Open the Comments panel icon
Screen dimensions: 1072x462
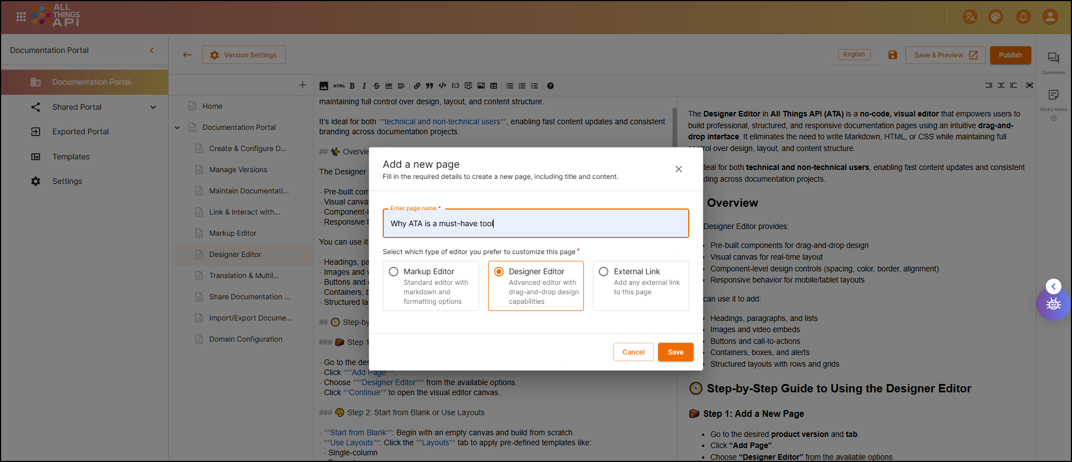click(x=1053, y=58)
